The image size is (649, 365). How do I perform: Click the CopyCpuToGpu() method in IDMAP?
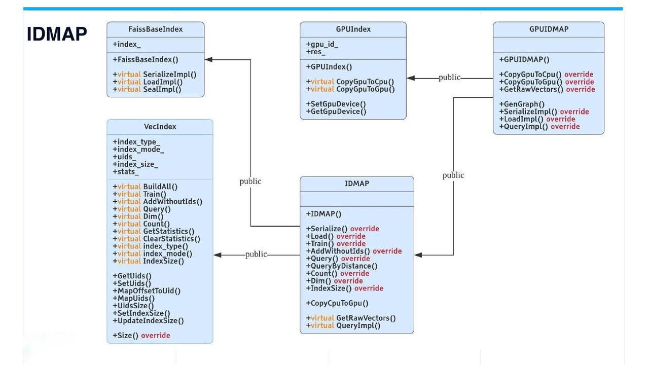point(337,304)
